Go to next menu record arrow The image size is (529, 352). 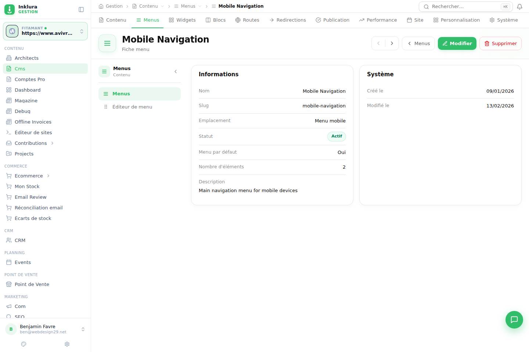pyautogui.click(x=392, y=43)
